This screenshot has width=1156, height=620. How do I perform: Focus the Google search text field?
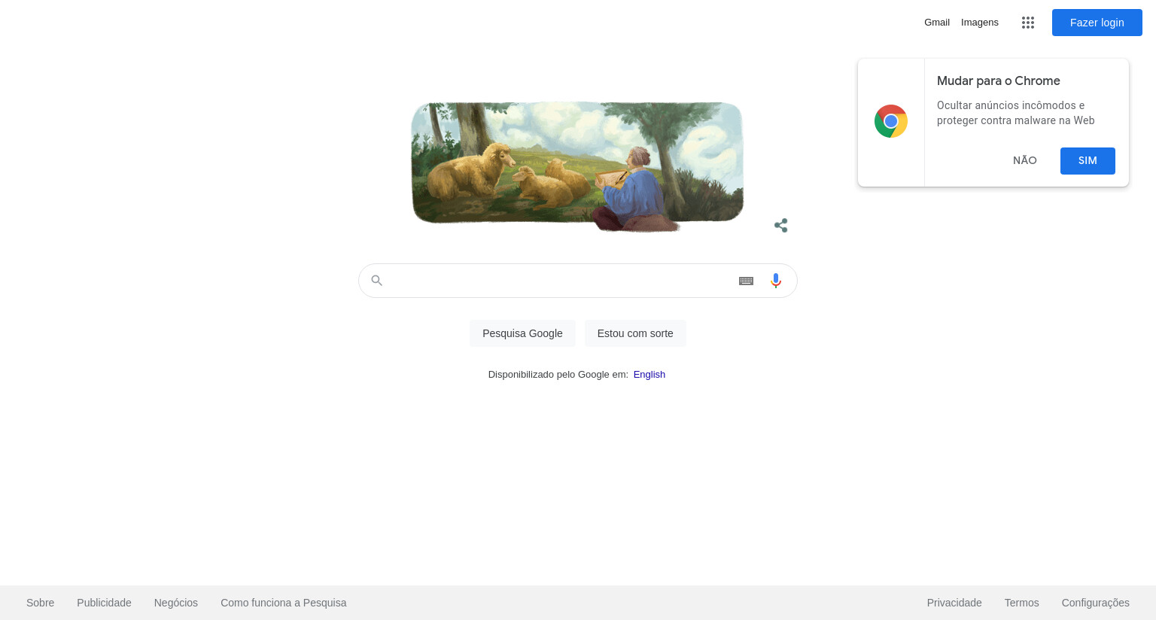[x=561, y=281]
